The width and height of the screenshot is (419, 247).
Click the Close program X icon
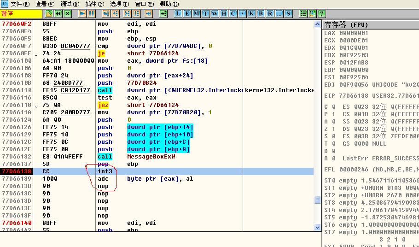[68, 14]
